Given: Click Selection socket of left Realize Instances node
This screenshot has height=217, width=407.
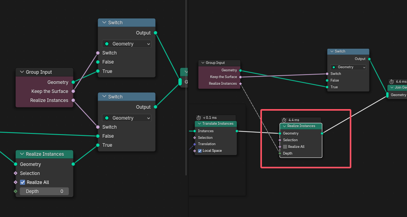Looking at the screenshot, I should [16, 173].
